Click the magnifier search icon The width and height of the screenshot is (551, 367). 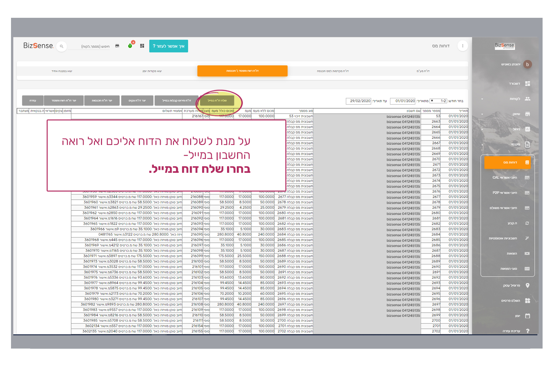coord(62,46)
